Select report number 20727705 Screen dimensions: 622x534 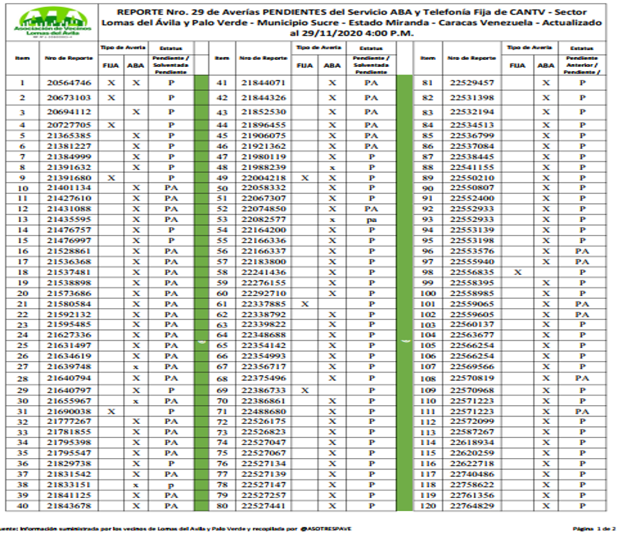[69, 125]
